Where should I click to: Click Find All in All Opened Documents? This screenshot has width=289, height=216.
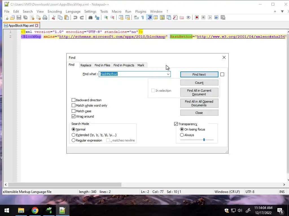click(199, 103)
